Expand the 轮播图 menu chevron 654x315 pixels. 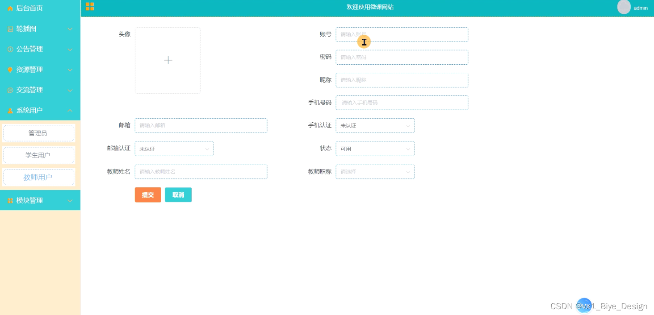click(70, 29)
